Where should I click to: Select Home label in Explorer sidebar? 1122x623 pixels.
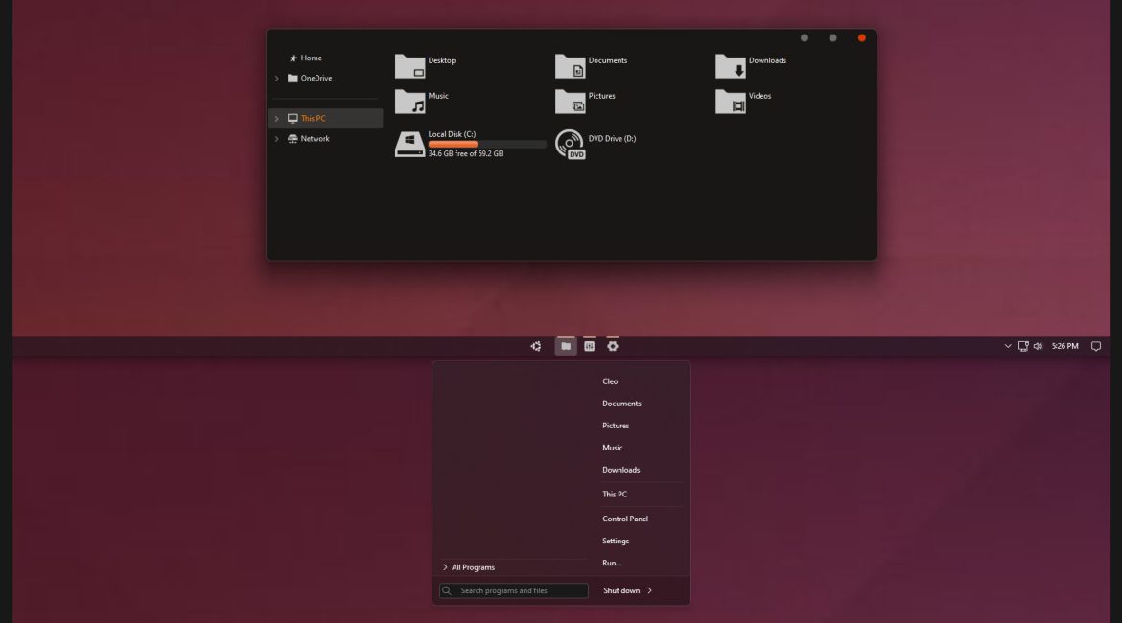[312, 58]
